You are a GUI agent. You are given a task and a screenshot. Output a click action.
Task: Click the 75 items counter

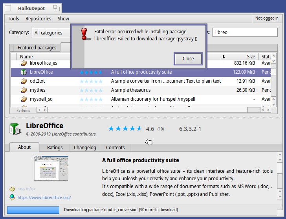23,110
